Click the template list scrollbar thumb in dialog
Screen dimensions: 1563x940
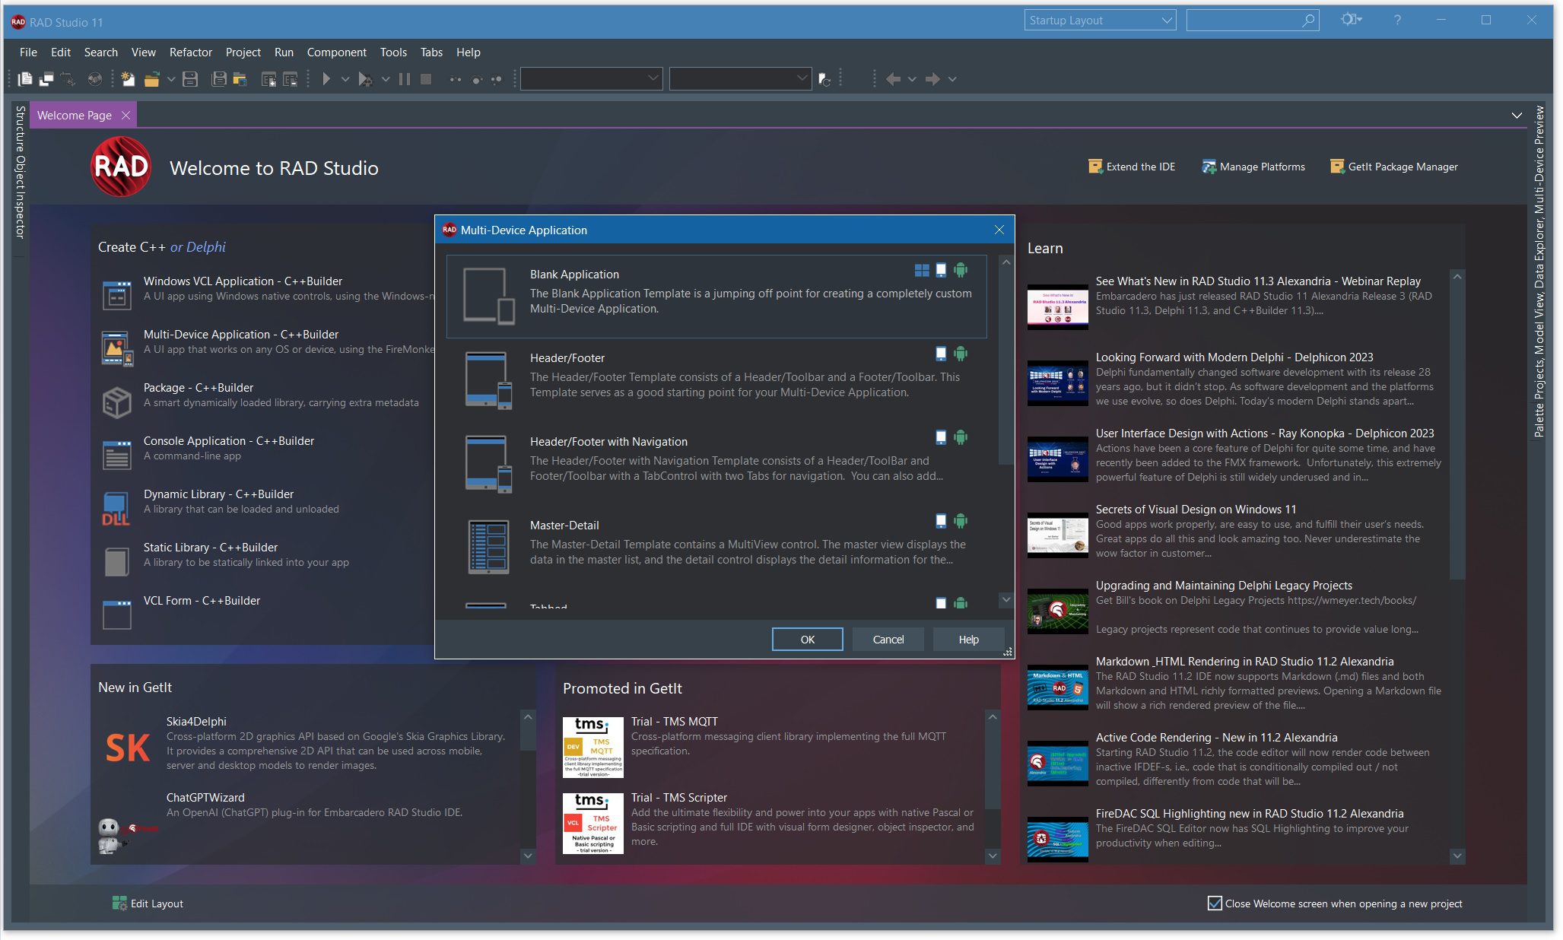pyautogui.click(x=1006, y=367)
